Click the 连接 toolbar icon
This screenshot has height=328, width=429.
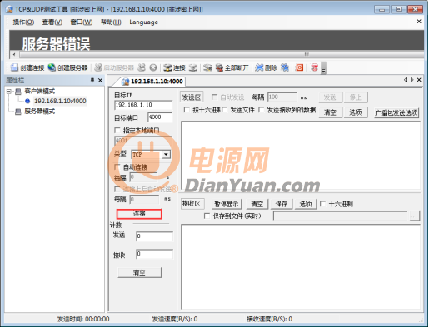[167, 67]
